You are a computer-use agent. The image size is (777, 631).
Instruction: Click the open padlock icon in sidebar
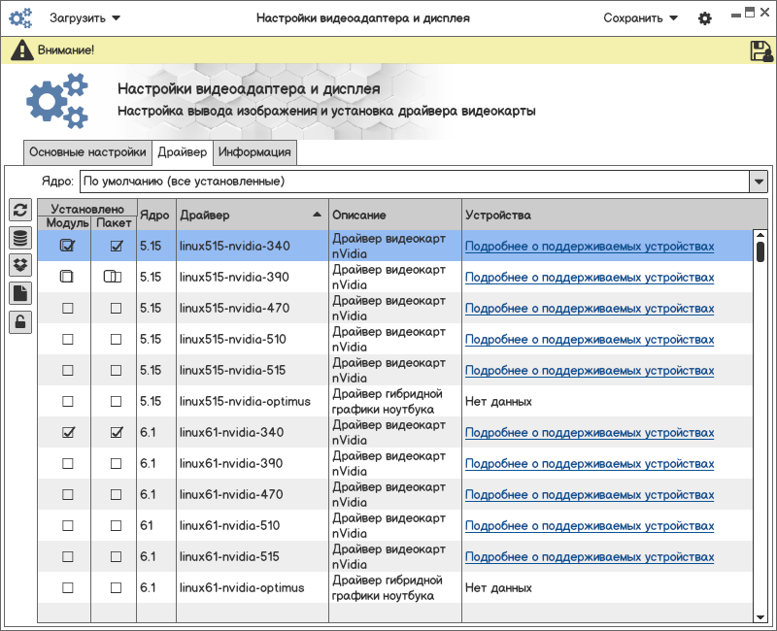tap(19, 321)
